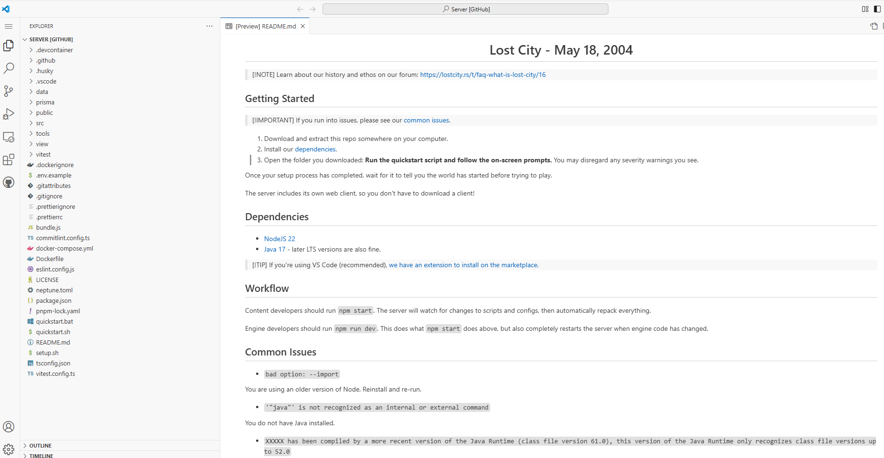Open vitest.config.ts file
This screenshot has height=458, width=884.
(120, 374)
